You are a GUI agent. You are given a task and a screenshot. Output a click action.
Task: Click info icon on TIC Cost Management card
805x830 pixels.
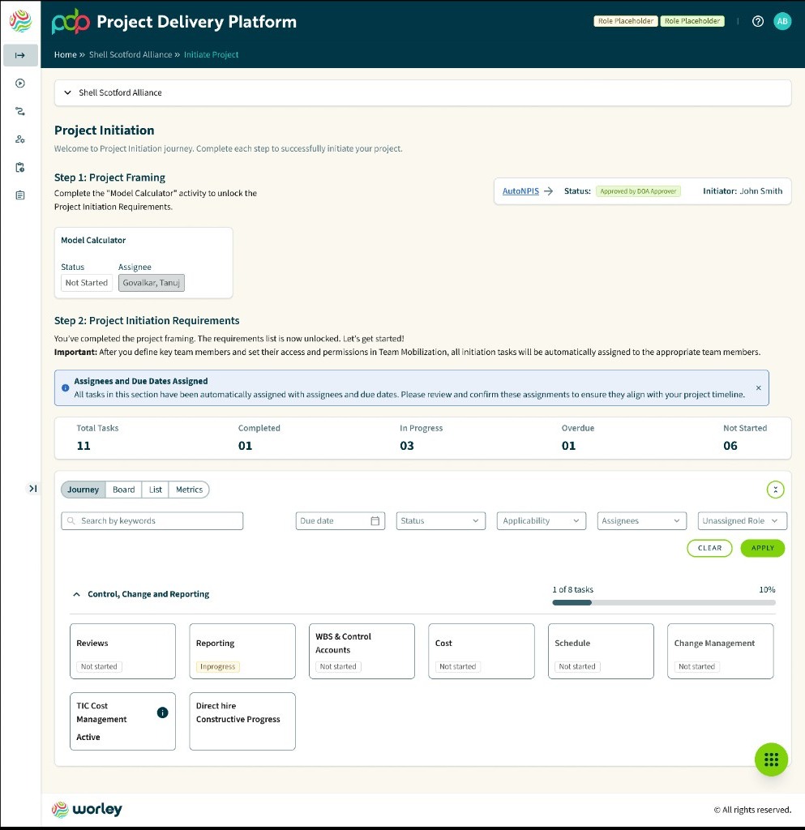point(162,712)
